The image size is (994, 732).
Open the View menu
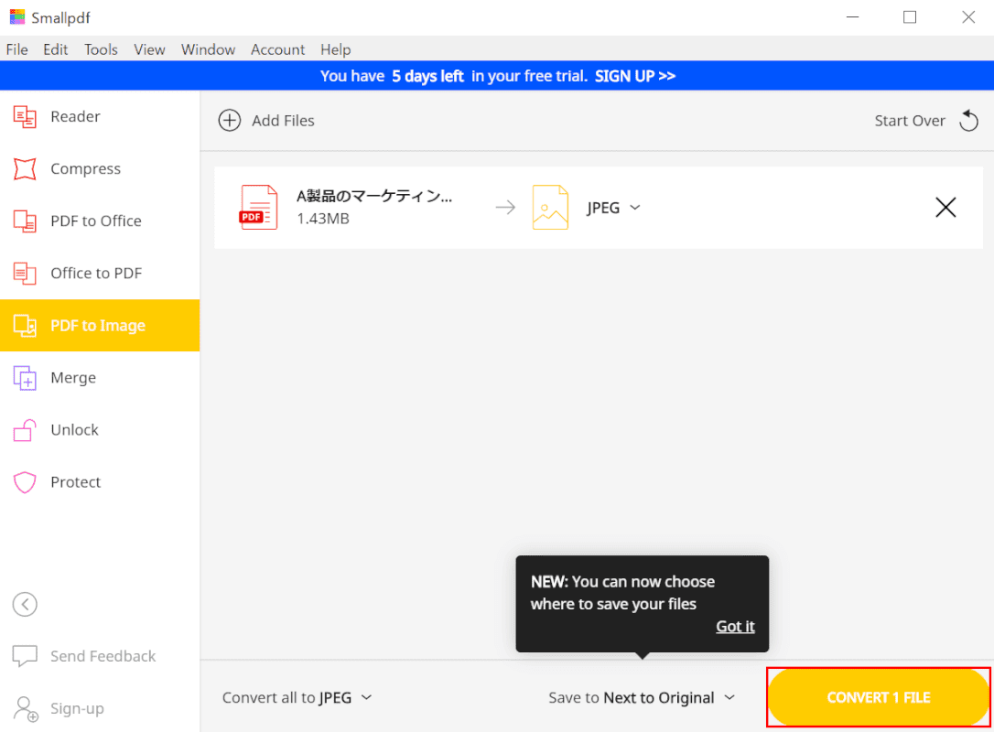coord(149,49)
